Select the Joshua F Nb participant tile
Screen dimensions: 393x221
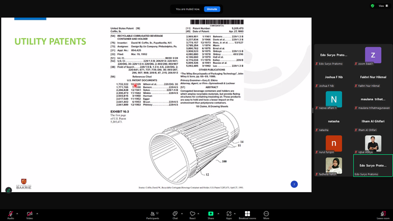click(333, 77)
